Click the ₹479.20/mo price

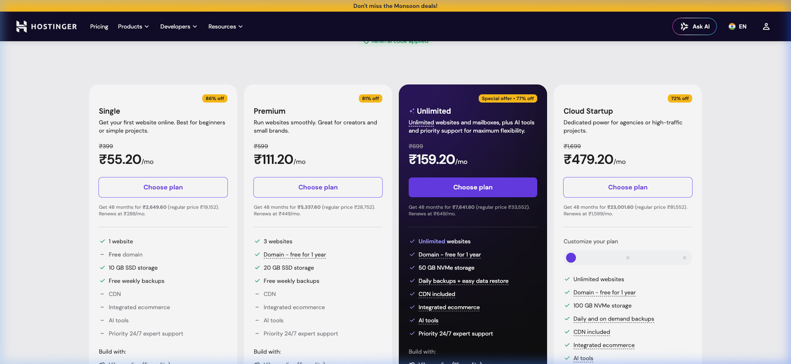click(595, 160)
